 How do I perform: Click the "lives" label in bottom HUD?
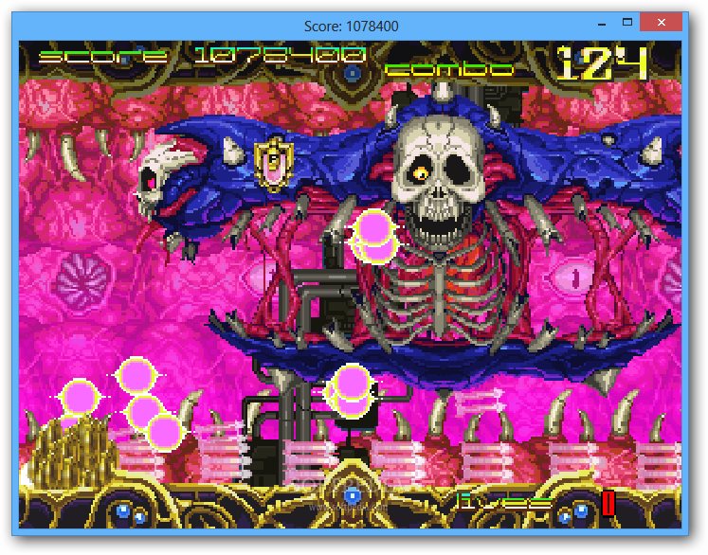(x=503, y=501)
